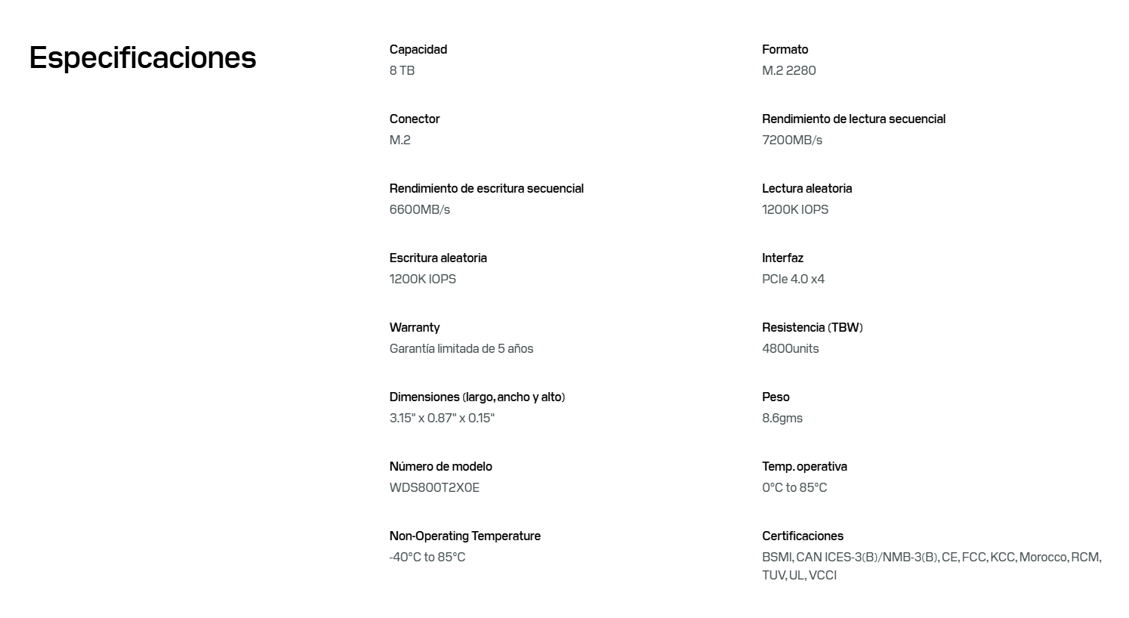Click model number WDS800T2X0E
Viewport: 1129px width, 618px height.
(434, 487)
